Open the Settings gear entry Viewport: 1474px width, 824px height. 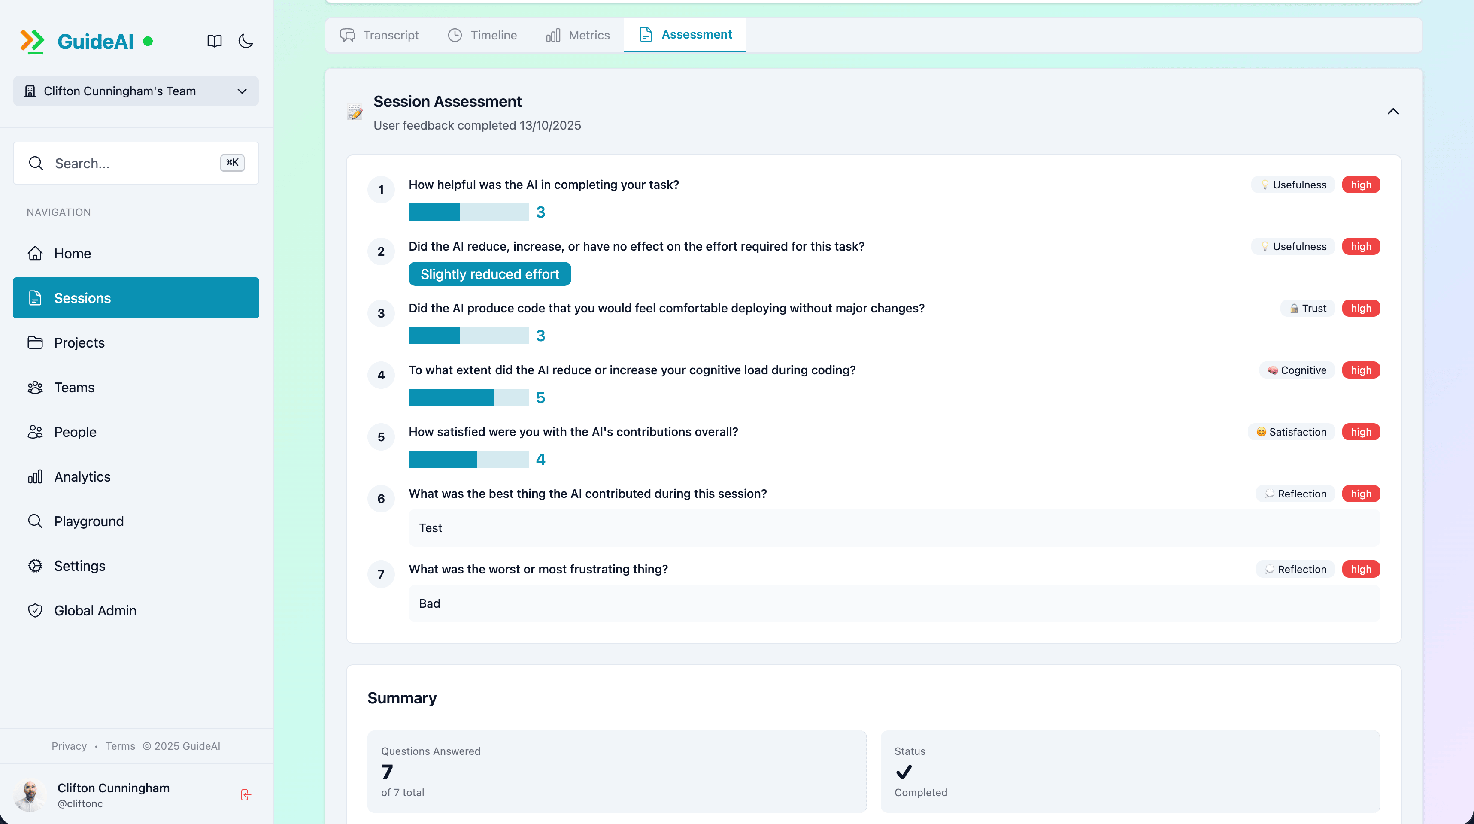[x=35, y=565]
